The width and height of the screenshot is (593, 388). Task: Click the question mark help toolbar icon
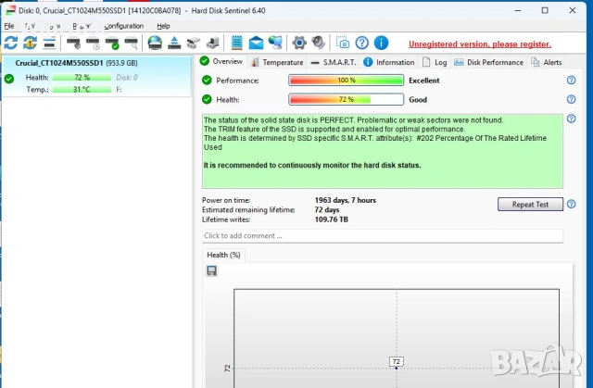[x=362, y=43]
